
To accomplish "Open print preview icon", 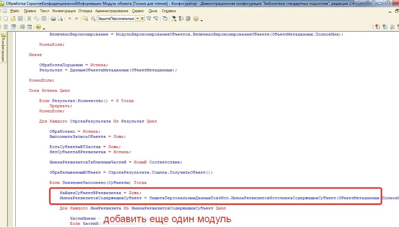I will [60, 19].
